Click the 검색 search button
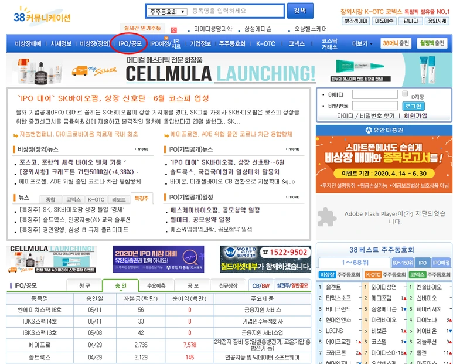Viewport: 453px width, 364px height. click(300, 11)
